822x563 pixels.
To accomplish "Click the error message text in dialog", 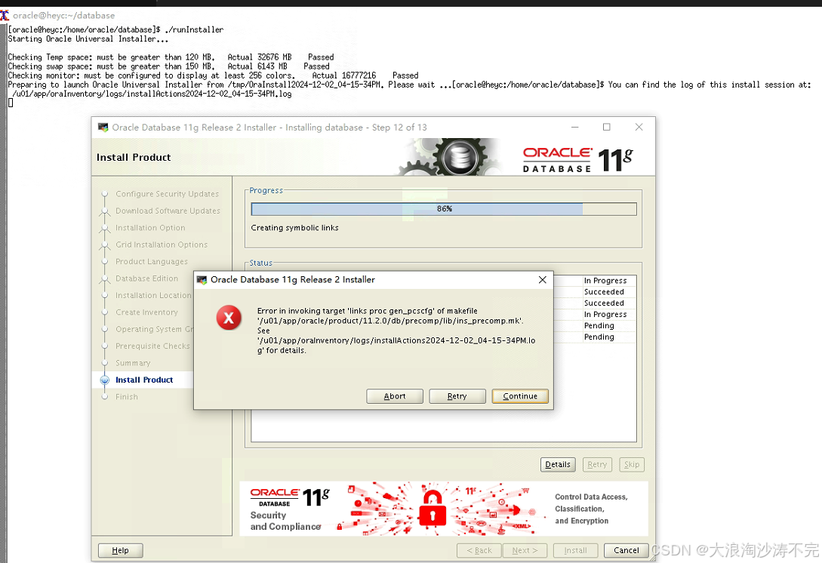I will pyautogui.click(x=396, y=331).
